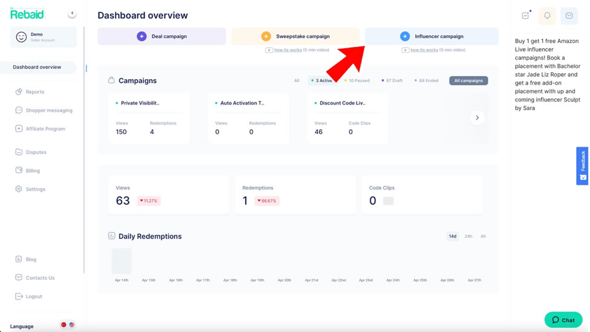Click the Affiliate Program plus icon
590x332 pixels.
18,129
